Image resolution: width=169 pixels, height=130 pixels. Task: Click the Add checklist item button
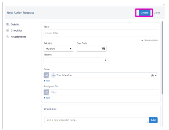coord(153,120)
